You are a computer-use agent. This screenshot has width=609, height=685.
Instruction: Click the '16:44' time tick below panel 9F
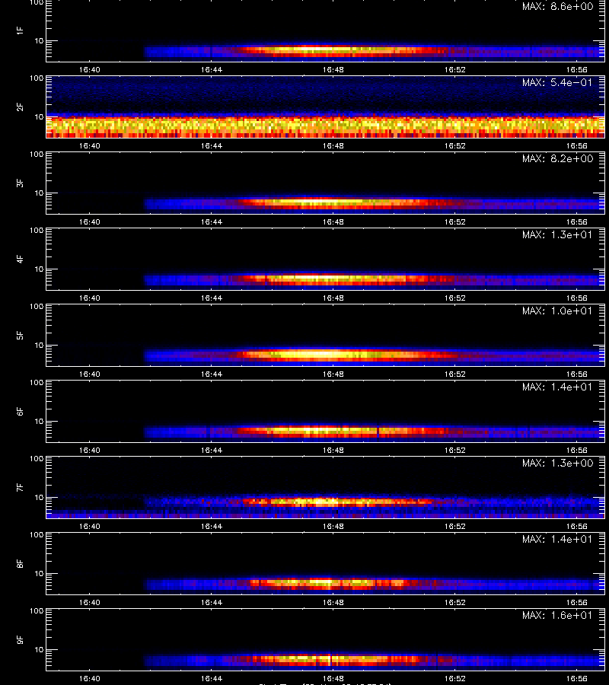click(x=212, y=678)
